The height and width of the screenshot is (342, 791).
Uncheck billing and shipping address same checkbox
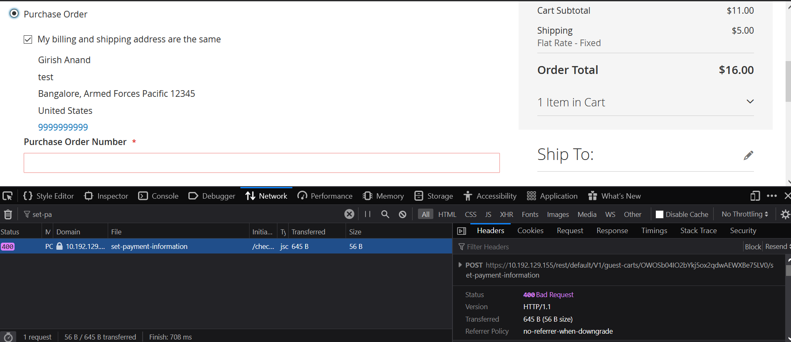pyautogui.click(x=28, y=39)
